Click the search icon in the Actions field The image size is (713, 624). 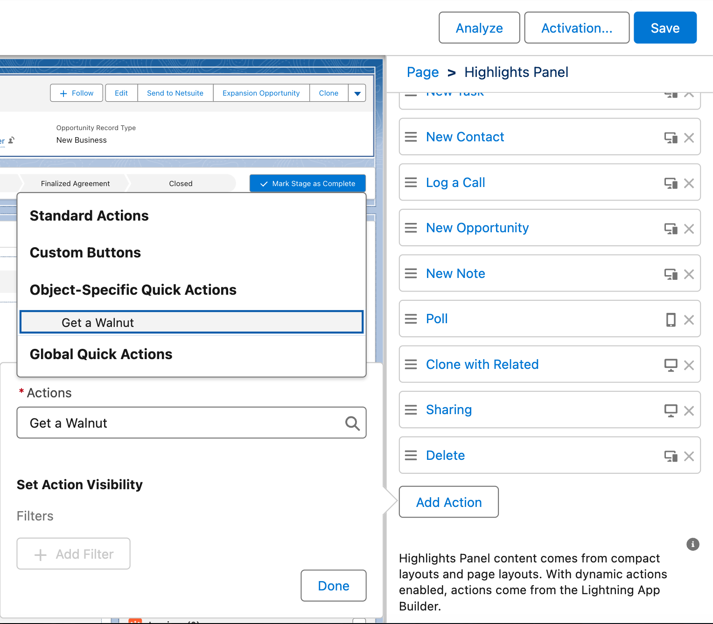pos(352,423)
